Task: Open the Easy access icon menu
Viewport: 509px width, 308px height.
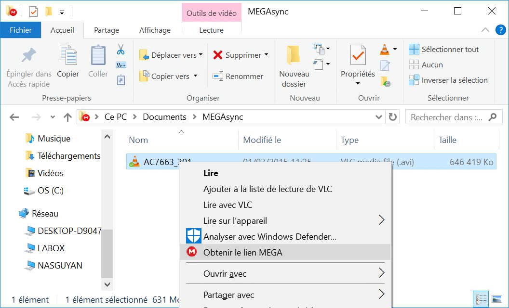Action: 321,64
